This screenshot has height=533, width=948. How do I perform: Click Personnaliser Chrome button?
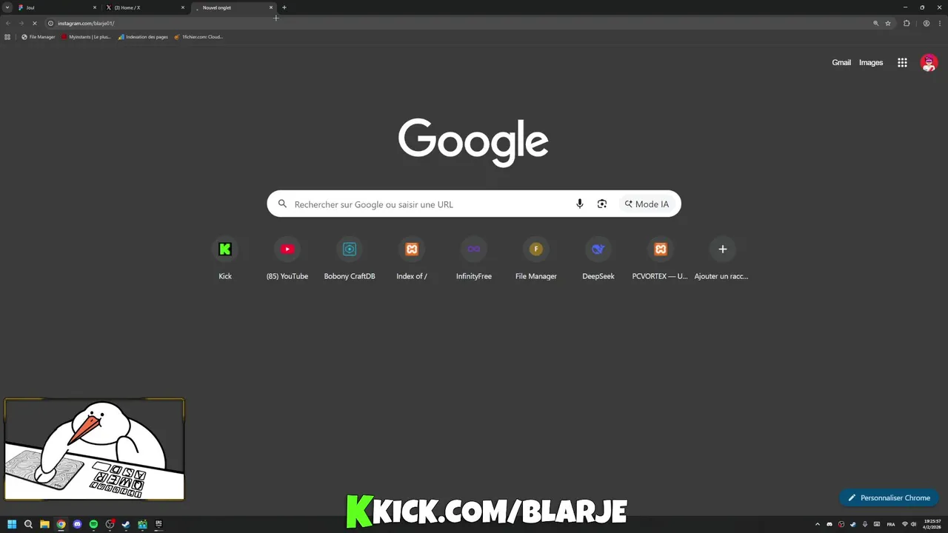point(889,497)
